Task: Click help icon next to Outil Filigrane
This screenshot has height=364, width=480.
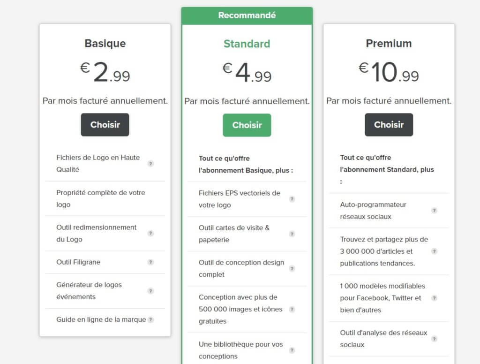Action: pyautogui.click(x=150, y=262)
